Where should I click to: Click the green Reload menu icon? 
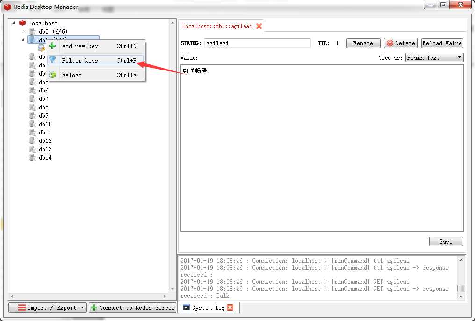(53, 75)
